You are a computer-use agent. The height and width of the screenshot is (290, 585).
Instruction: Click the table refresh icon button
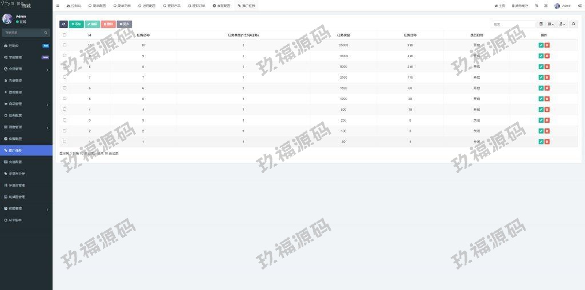pos(63,25)
